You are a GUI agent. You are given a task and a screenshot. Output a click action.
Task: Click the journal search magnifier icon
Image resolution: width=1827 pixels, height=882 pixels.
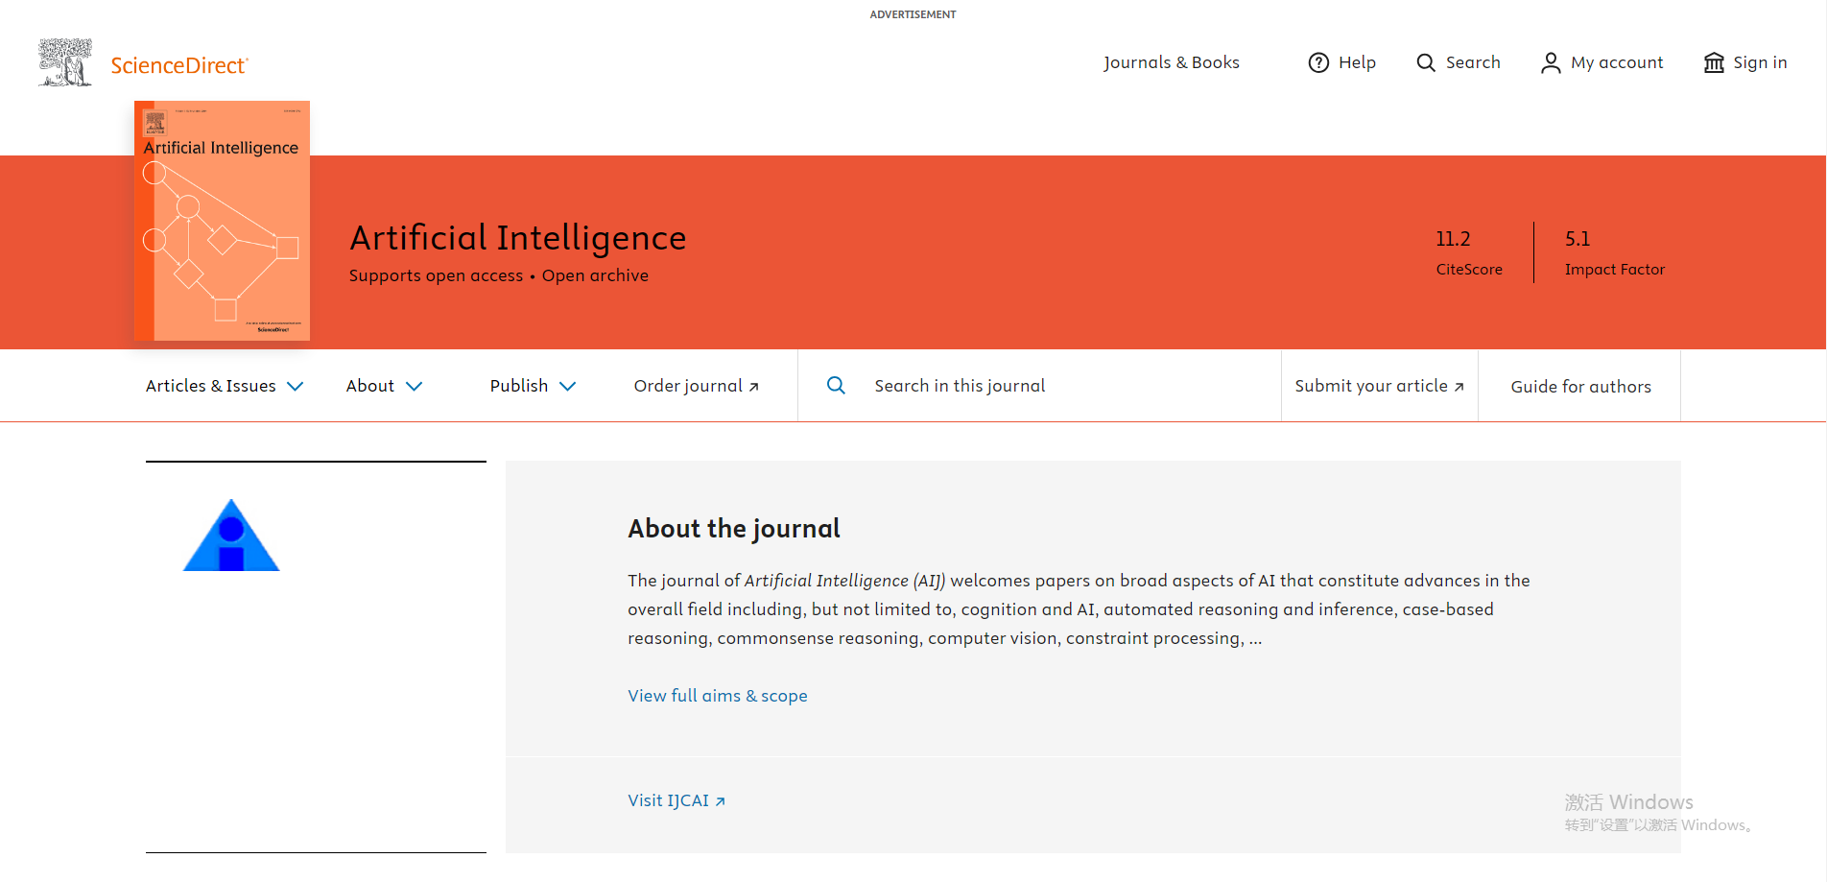click(836, 385)
